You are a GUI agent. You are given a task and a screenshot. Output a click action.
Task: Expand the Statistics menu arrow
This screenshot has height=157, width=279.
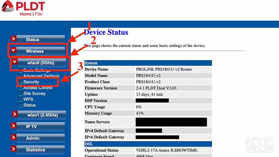click(13, 149)
